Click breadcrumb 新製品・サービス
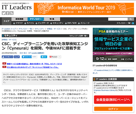136x114 pixels. (54, 29)
